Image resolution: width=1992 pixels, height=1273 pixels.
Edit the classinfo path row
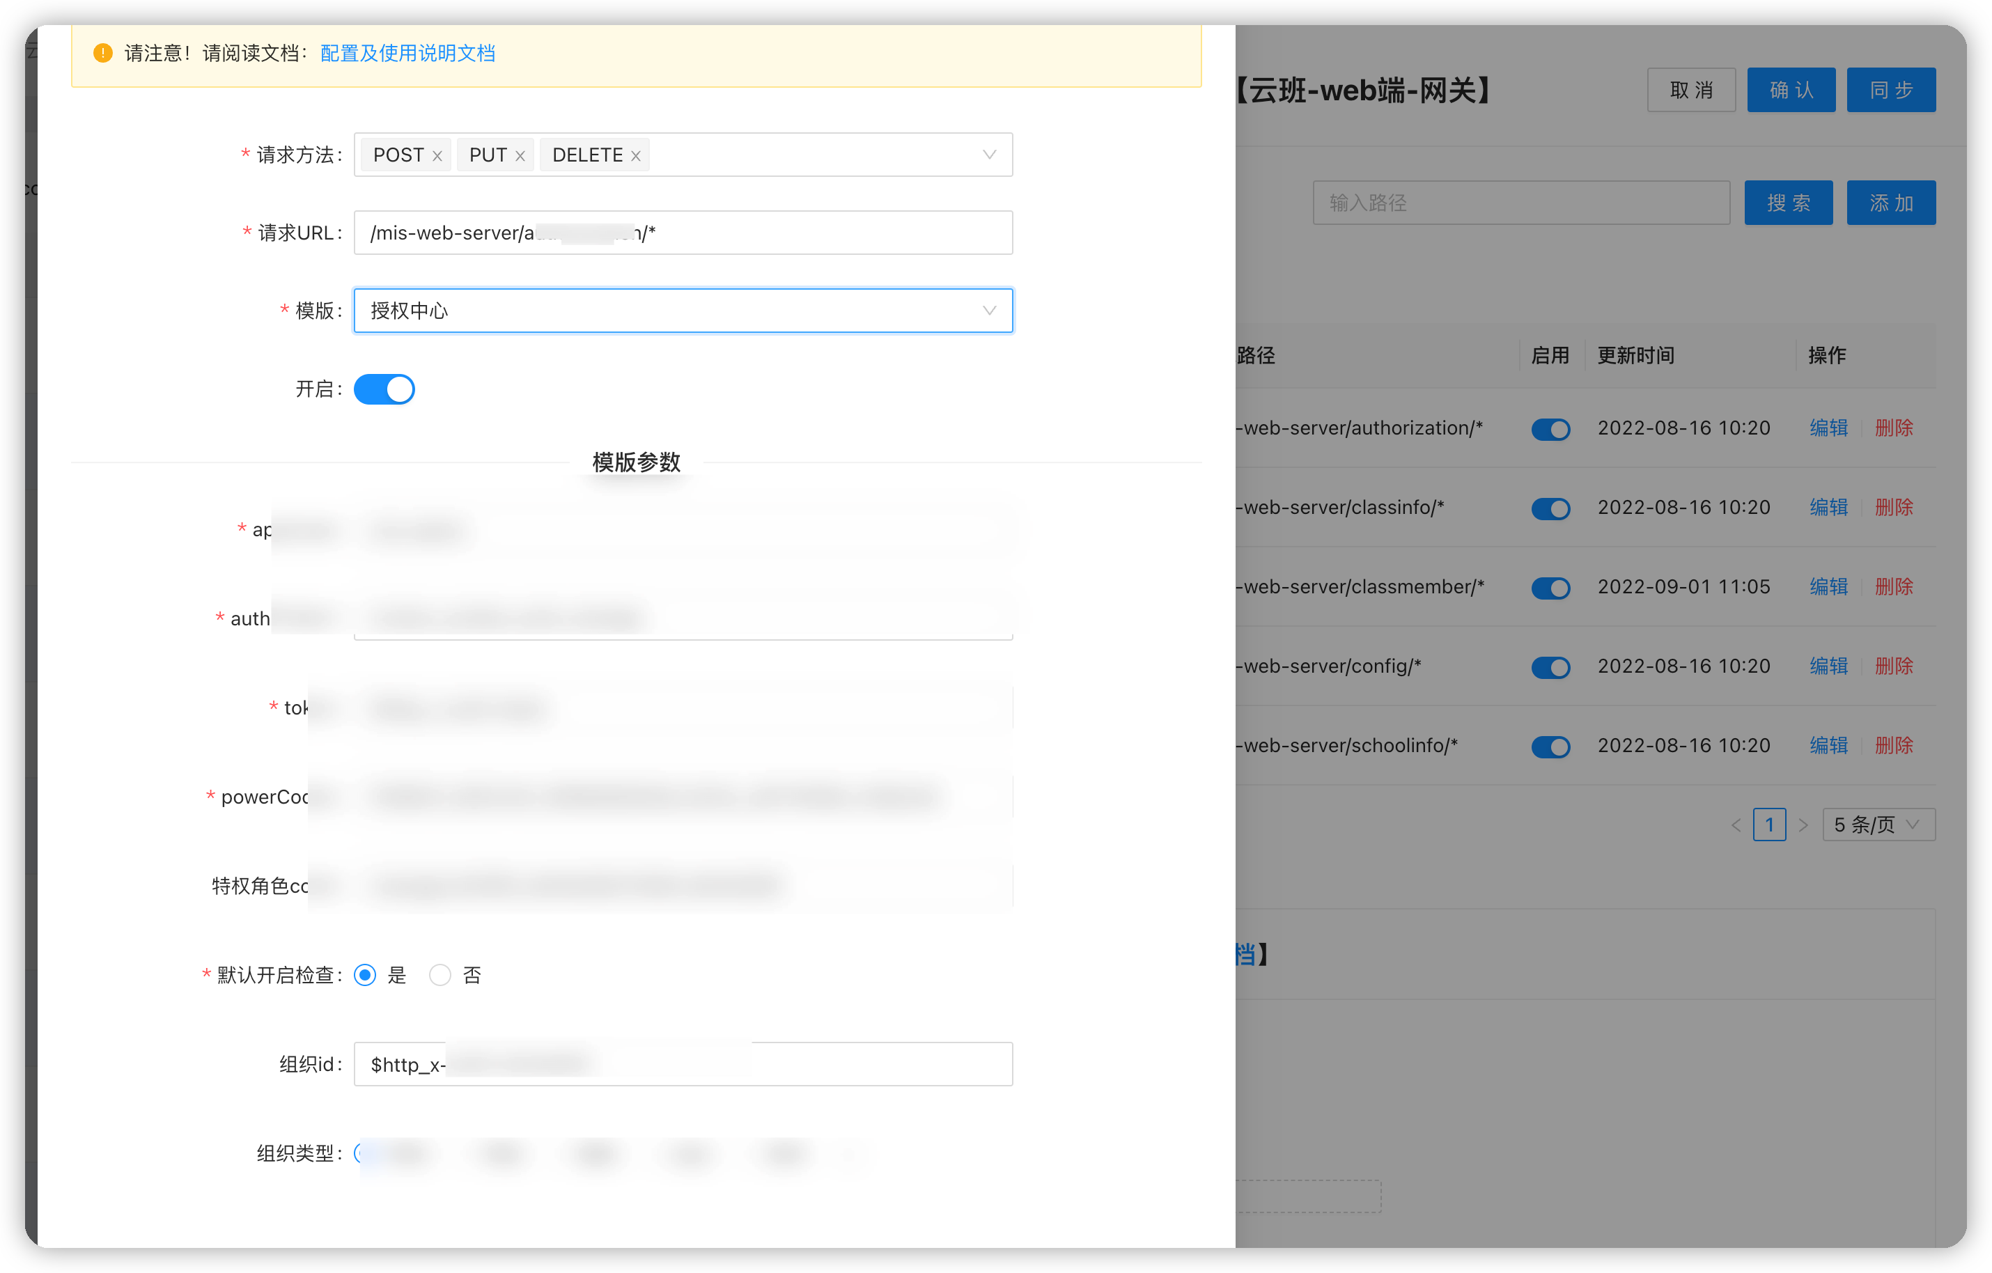click(1828, 507)
